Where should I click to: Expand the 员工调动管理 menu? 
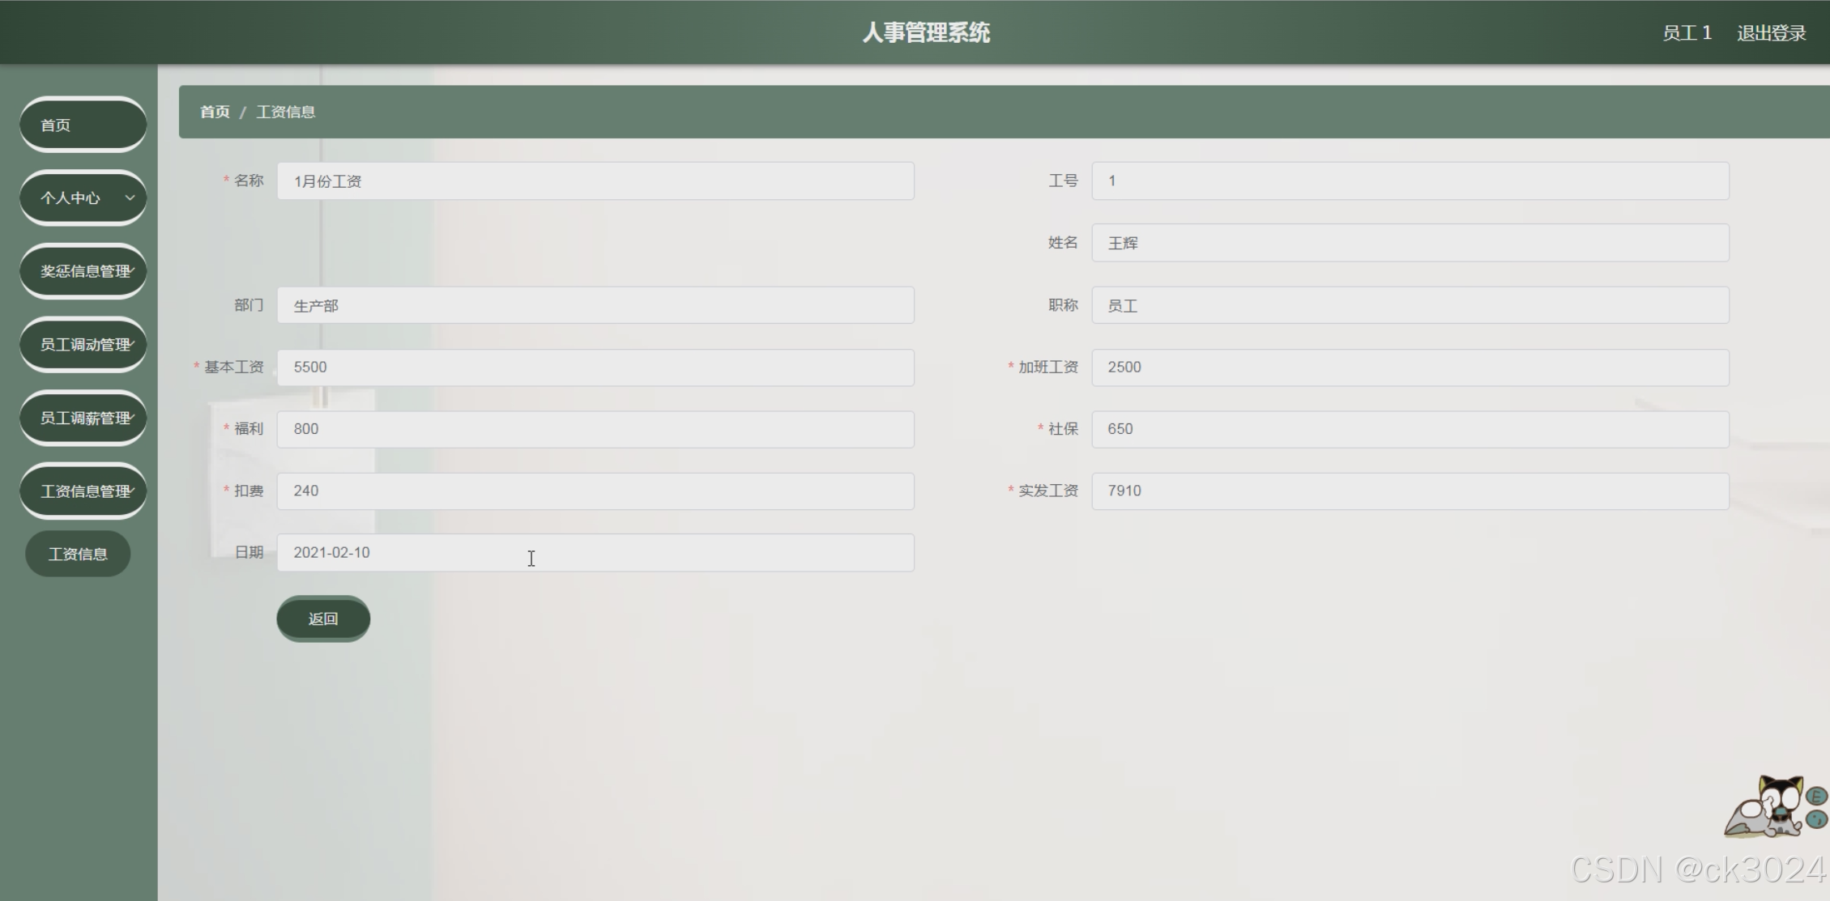point(83,345)
